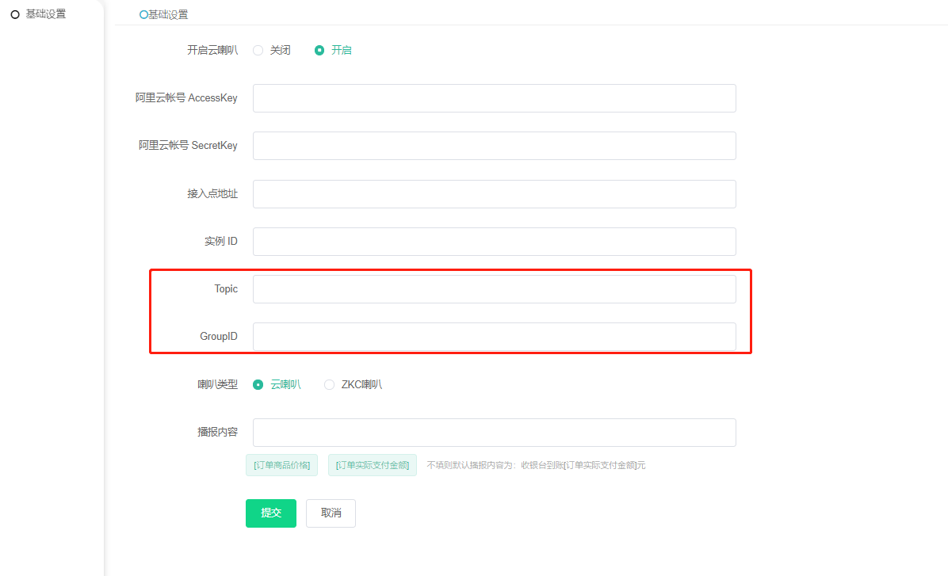Click the GroupID input box
This screenshot has width=948, height=576.
494,337
